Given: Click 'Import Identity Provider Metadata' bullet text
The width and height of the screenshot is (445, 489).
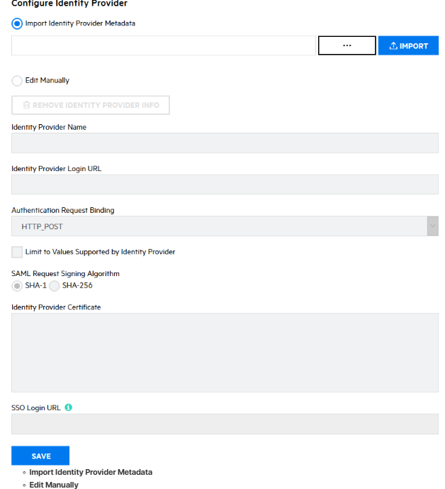Looking at the screenshot, I should click(91, 472).
